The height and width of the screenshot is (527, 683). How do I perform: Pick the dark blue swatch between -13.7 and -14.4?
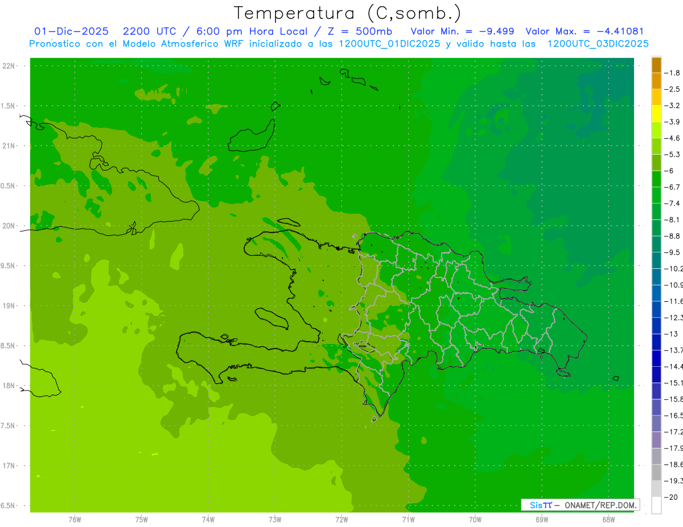click(656, 358)
